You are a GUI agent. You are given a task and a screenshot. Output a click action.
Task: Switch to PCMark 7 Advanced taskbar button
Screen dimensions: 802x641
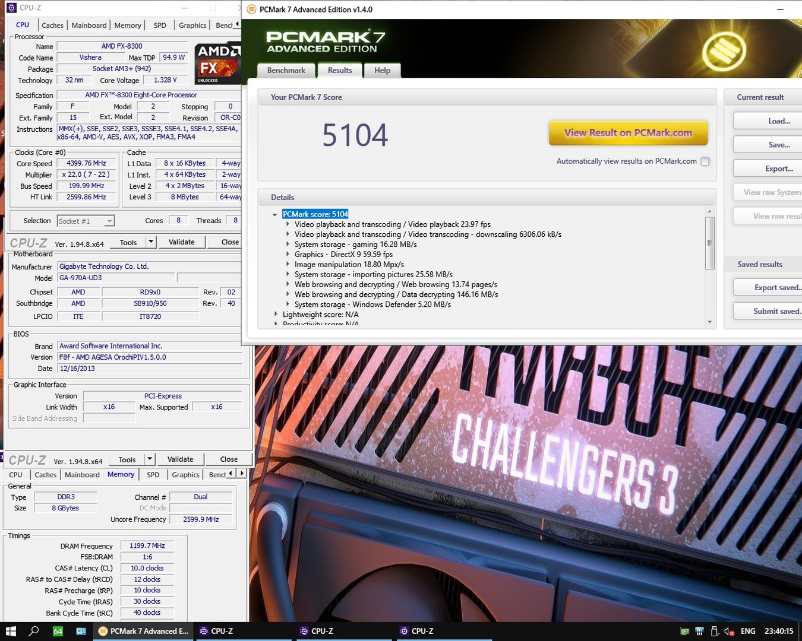tap(143, 631)
